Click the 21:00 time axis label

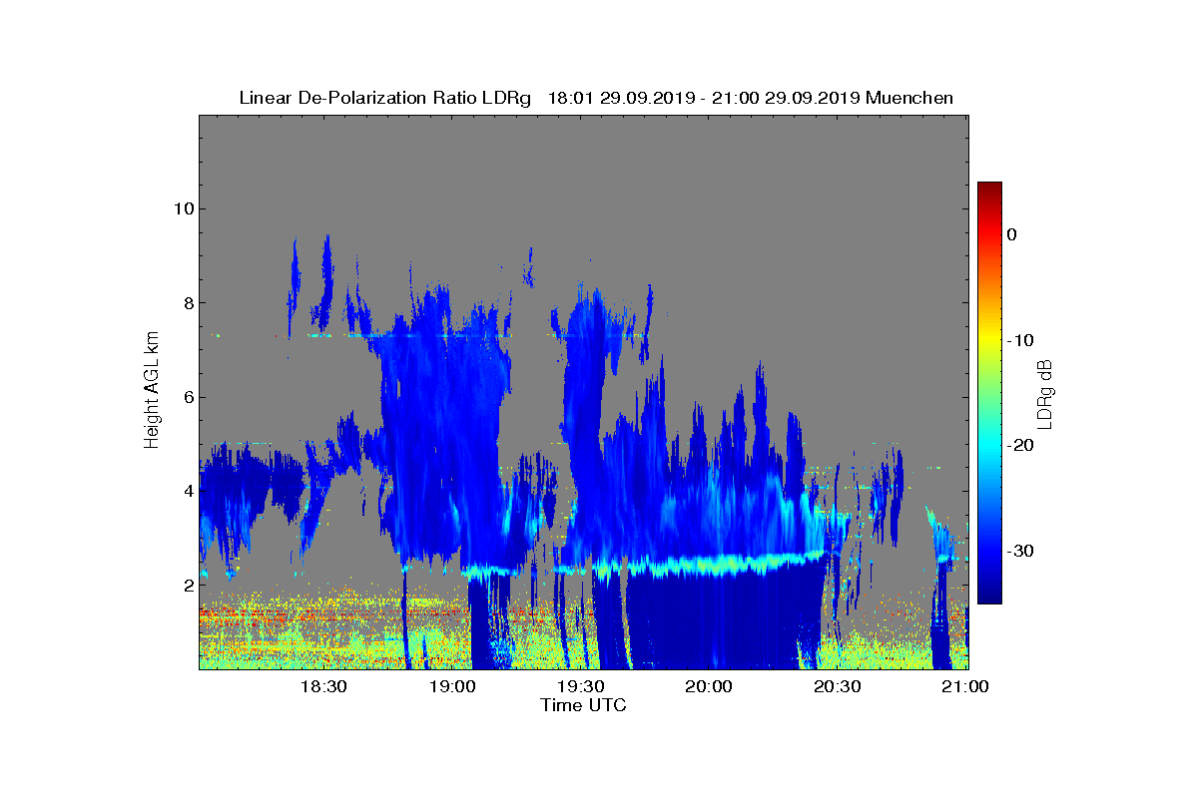click(x=965, y=687)
